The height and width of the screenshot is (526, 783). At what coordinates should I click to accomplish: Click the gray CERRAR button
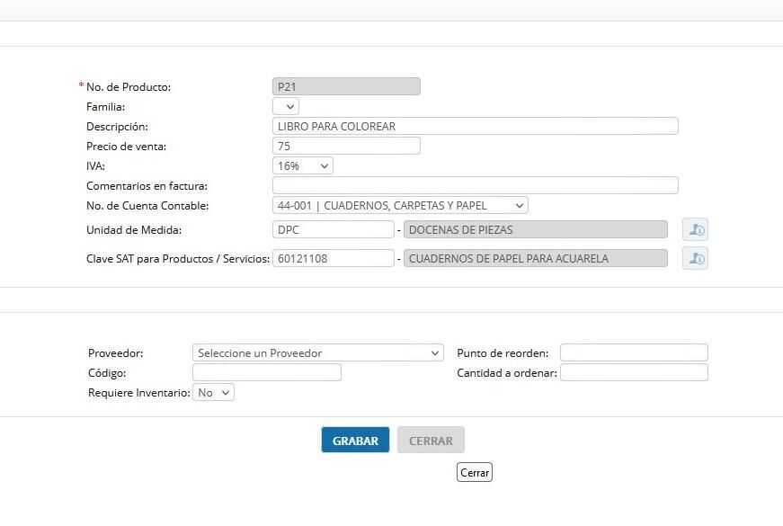[x=431, y=440]
